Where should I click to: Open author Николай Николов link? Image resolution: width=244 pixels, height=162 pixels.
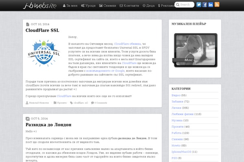point(39,103)
